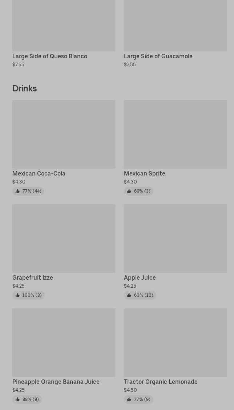The width and height of the screenshot is (234, 410).
Task: Click the 60% (10) rating on Apple Juice
Action: click(x=143, y=295)
